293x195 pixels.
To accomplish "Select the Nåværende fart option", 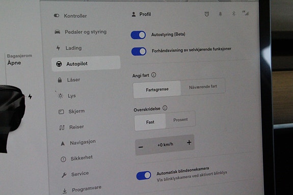I will [x=203, y=87].
